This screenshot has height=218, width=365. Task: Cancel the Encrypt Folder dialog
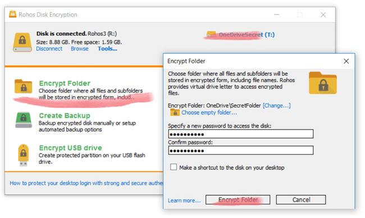(301, 199)
